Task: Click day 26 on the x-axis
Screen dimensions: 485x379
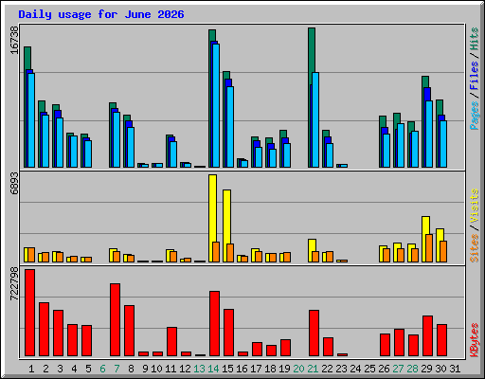Action: point(384,369)
